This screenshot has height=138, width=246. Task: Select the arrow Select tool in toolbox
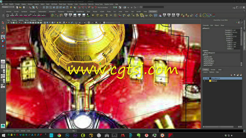pyautogui.click(x=3, y=23)
